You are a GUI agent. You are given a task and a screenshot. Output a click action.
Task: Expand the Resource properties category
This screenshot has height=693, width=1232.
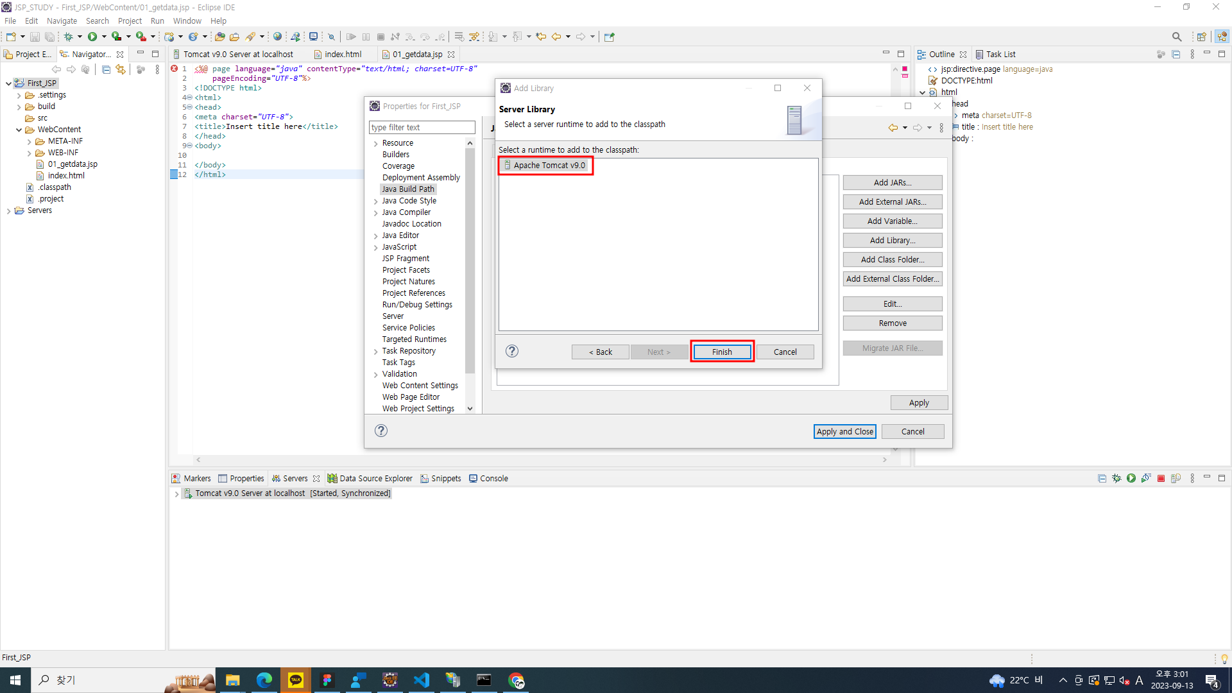376,143
